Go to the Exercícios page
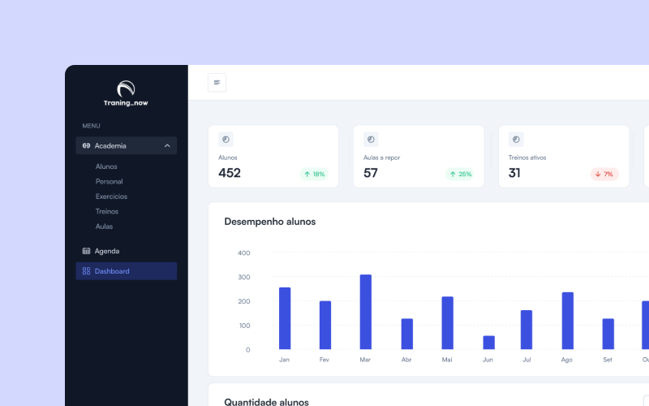This screenshot has width=649, height=406. point(111,197)
